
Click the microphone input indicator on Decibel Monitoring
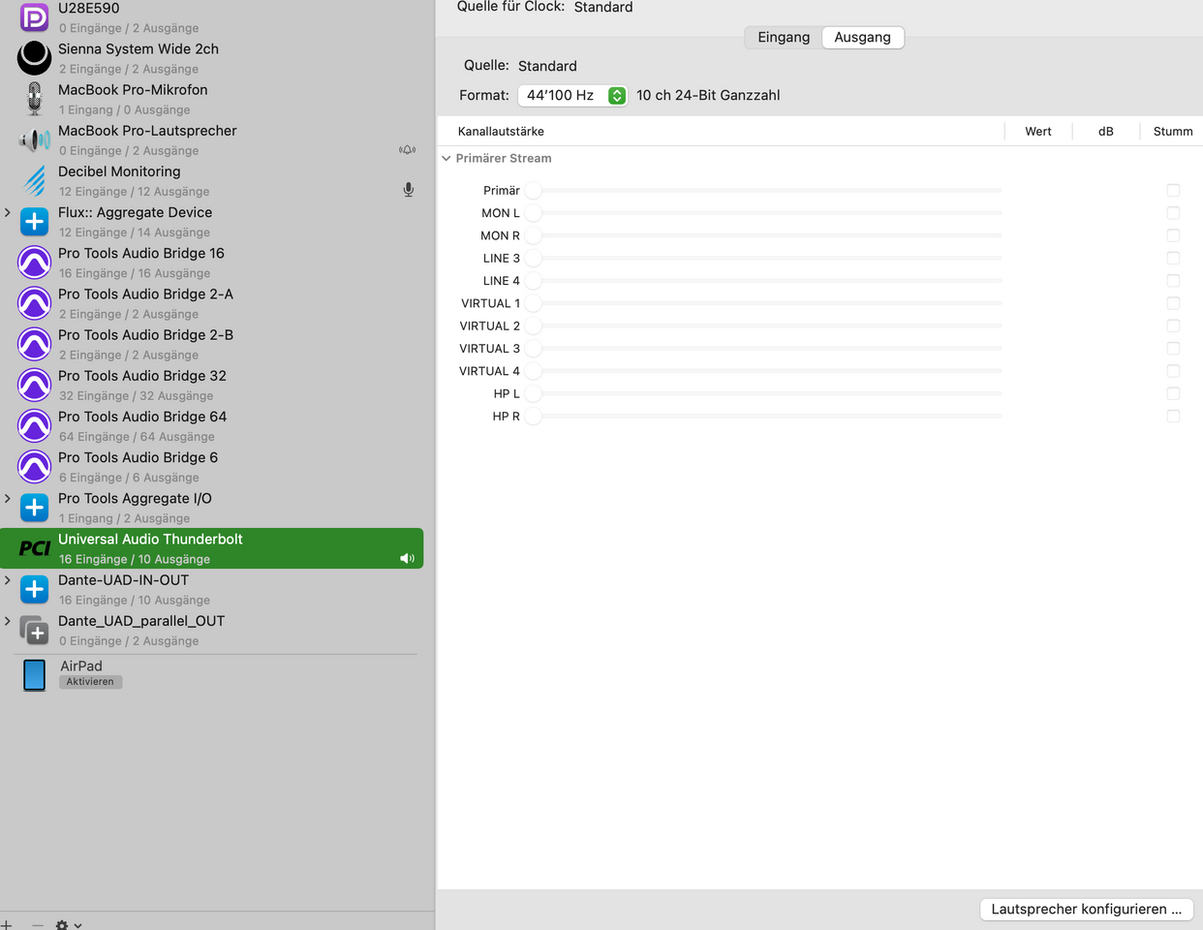pos(408,190)
